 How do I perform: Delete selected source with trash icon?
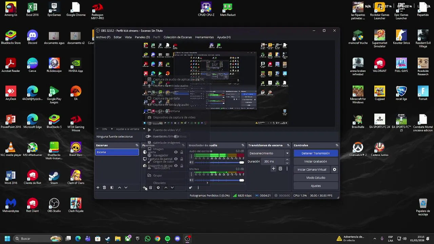pos(151,187)
